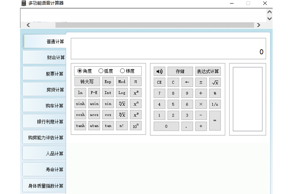
Task: Select the 梯度 radio button
Action: [122, 71]
